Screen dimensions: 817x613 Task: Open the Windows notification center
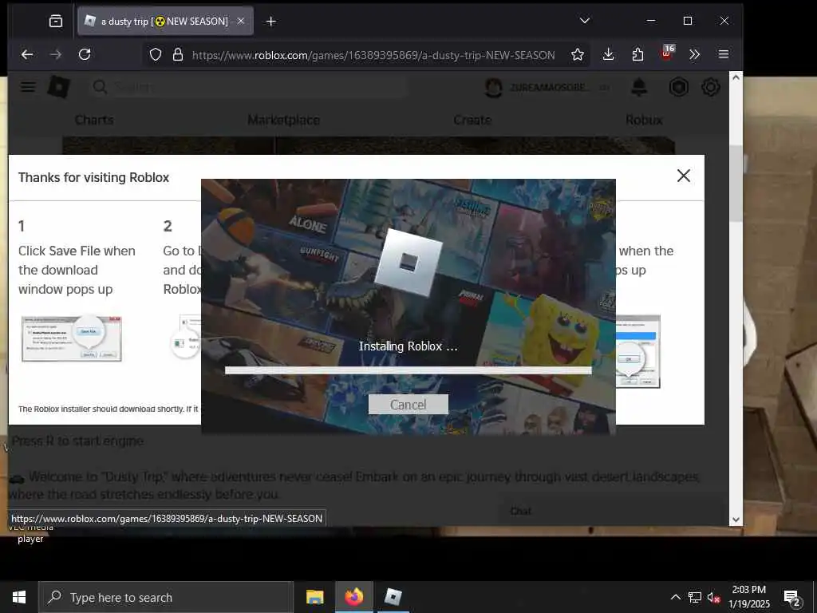coord(792,599)
